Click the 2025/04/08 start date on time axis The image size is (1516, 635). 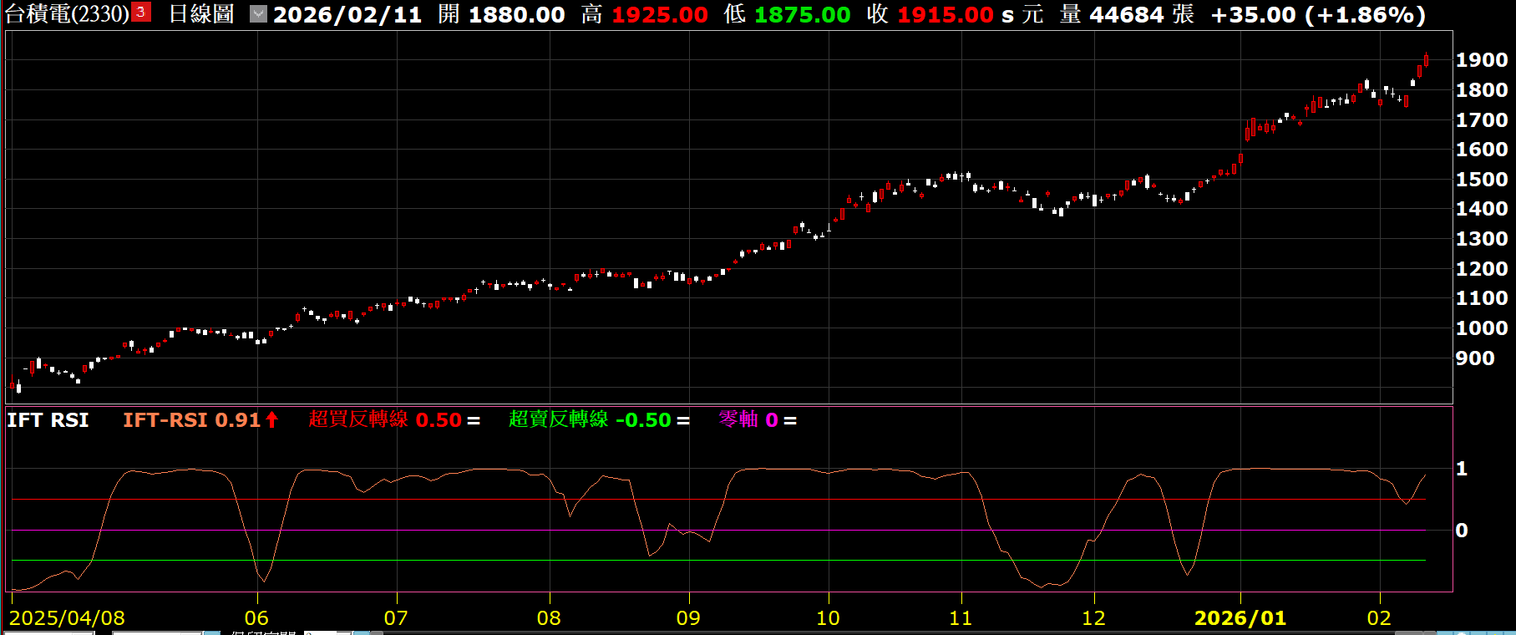[67, 618]
